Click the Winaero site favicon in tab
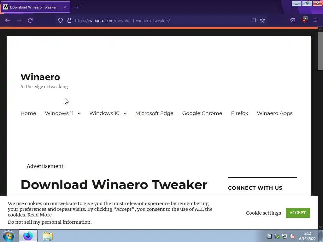Image resolution: width=323 pixels, height=242 pixels. click(x=6, y=7)
